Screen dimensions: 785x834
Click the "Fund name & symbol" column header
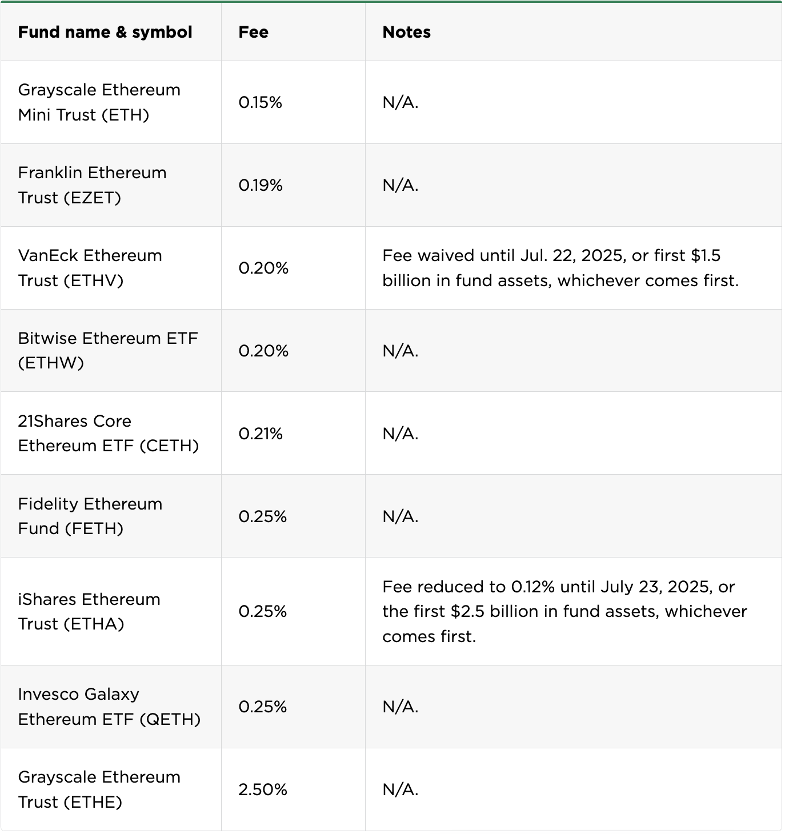pos(105,32)
